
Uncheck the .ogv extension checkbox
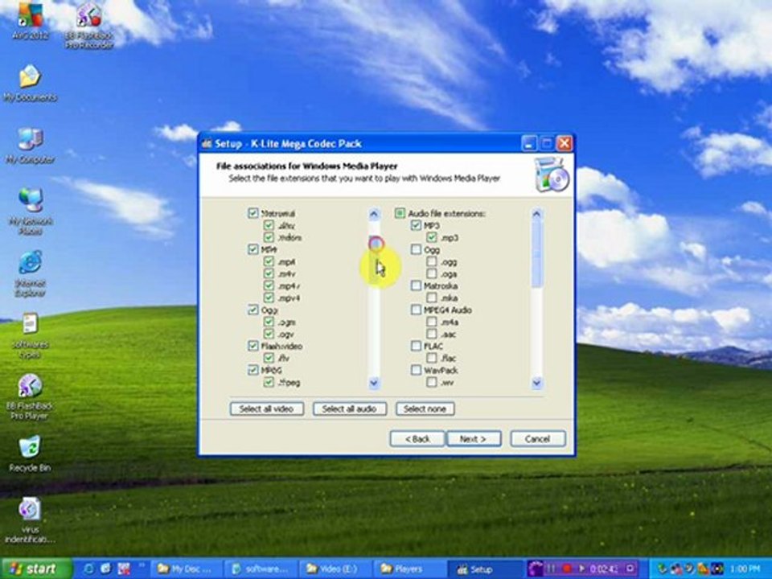tap(269, 334)
